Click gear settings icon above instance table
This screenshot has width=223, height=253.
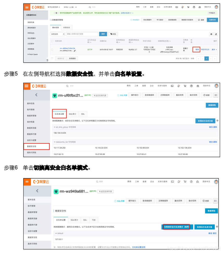tap(211, 34)
